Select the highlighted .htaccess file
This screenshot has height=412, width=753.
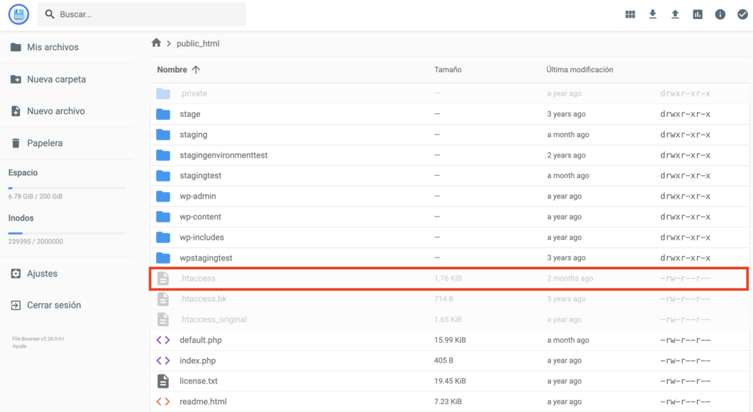198,279
